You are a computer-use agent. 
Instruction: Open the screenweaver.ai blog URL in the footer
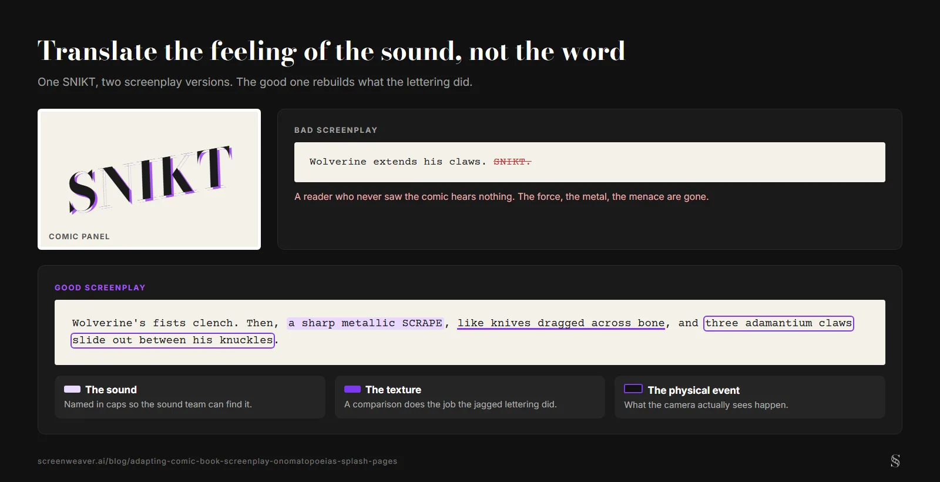pyautogui.click(x=217, y=461)
